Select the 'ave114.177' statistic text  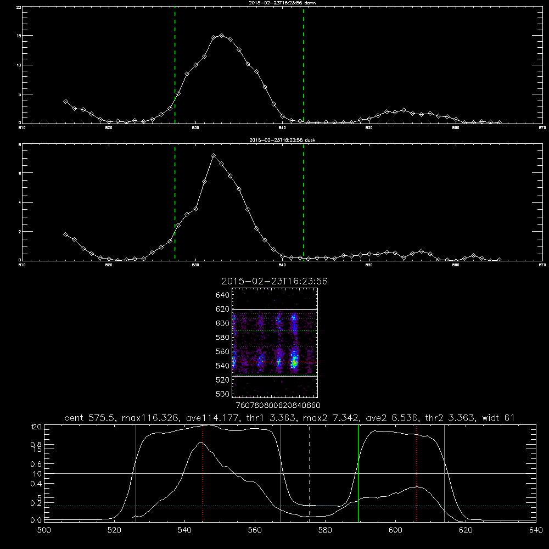point(214,418)
